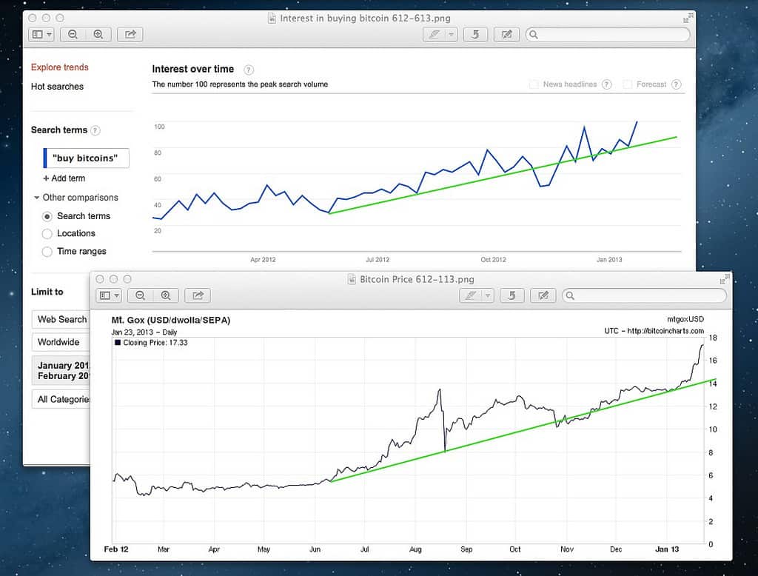Zoom out in the Interest in buying bitcoin window

click(73, 34)
